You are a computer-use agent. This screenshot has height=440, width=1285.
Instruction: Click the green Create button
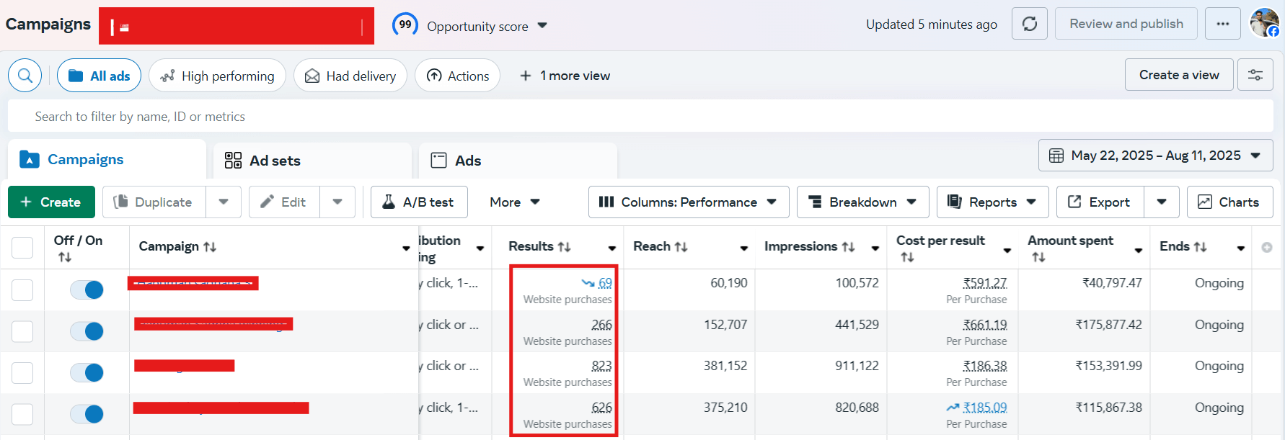tap(51, 202)
